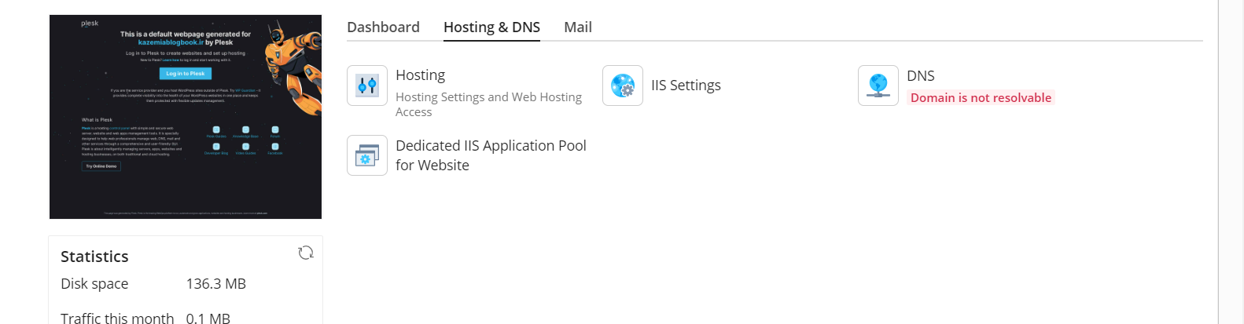Viewport: 1244px width, 324px height.
Task: Switch to the Dashboard tab
Action: tap(383, 27)
